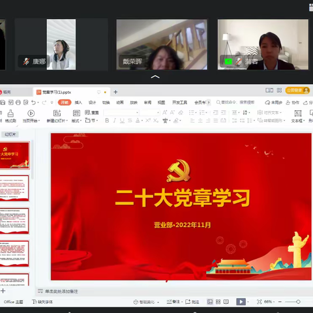Click the Decrease Indent icon
The image size is (313, 313).
point(216,112)
